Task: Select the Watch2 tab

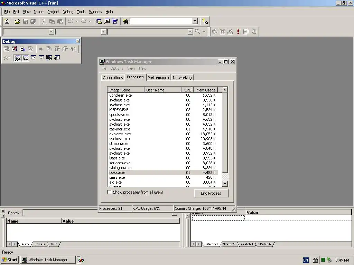Action: click(229, 244)
